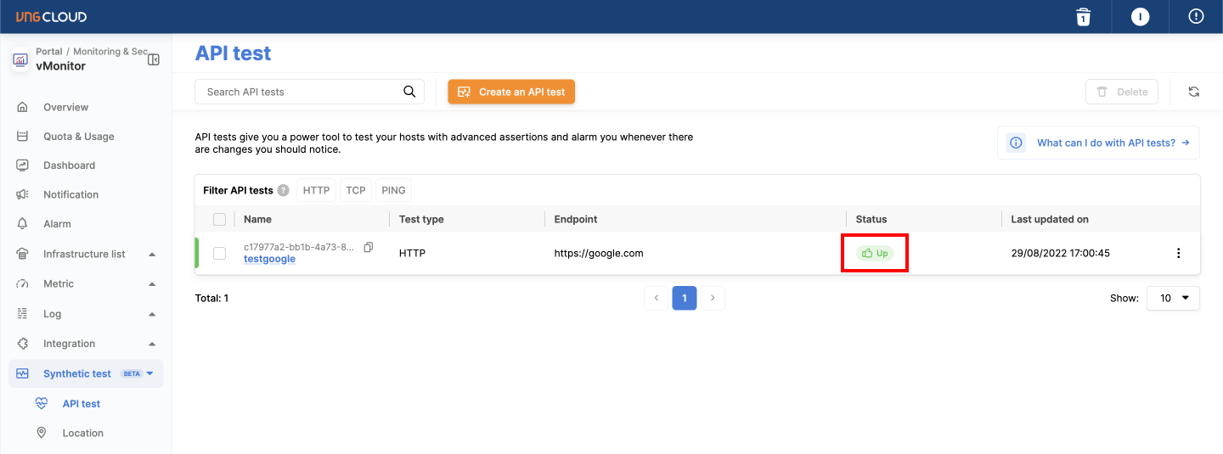Open Dashboard from the sidebar

[69, 165]
